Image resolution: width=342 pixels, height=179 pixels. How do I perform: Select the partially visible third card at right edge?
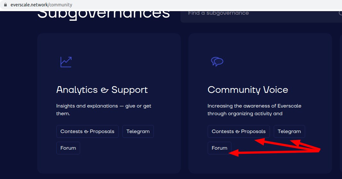pyautogui.click(x=341, y=102)
